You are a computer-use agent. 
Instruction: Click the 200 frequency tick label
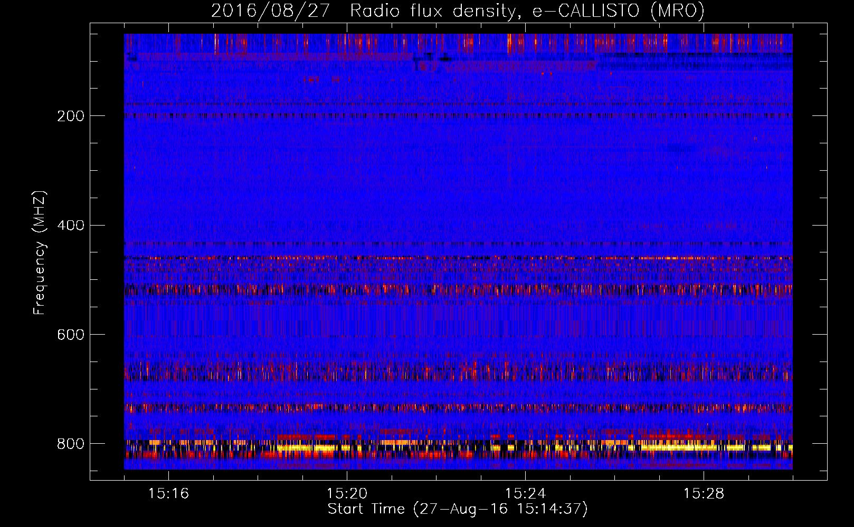(x=71, y=116)
